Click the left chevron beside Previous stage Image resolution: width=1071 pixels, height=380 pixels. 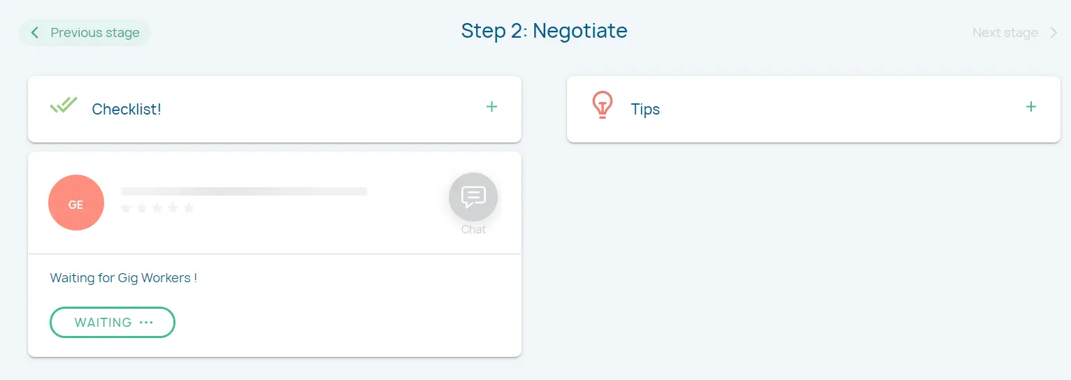point(35,33)
